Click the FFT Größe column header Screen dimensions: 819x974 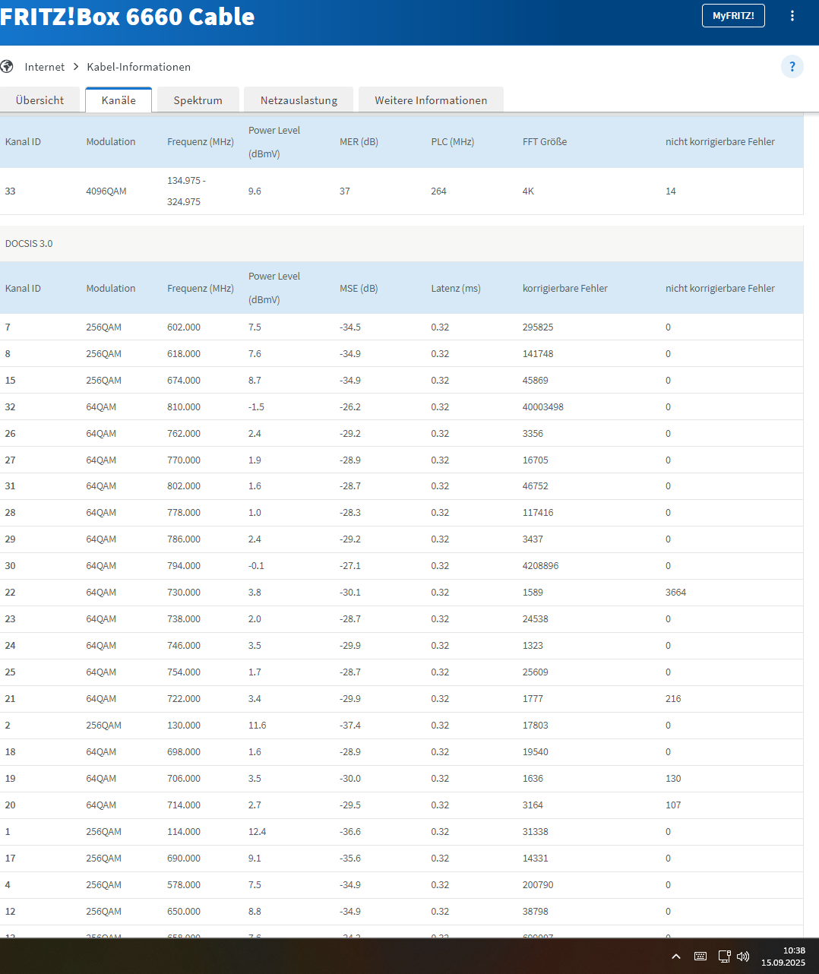(x=545, y=142)
